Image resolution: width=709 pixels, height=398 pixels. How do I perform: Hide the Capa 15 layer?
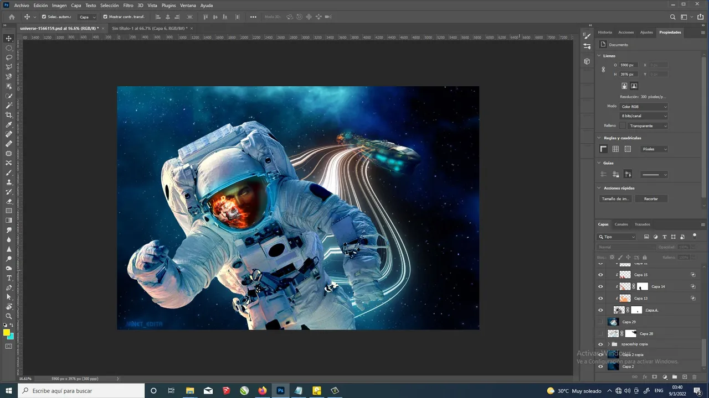tap(600, 275)
